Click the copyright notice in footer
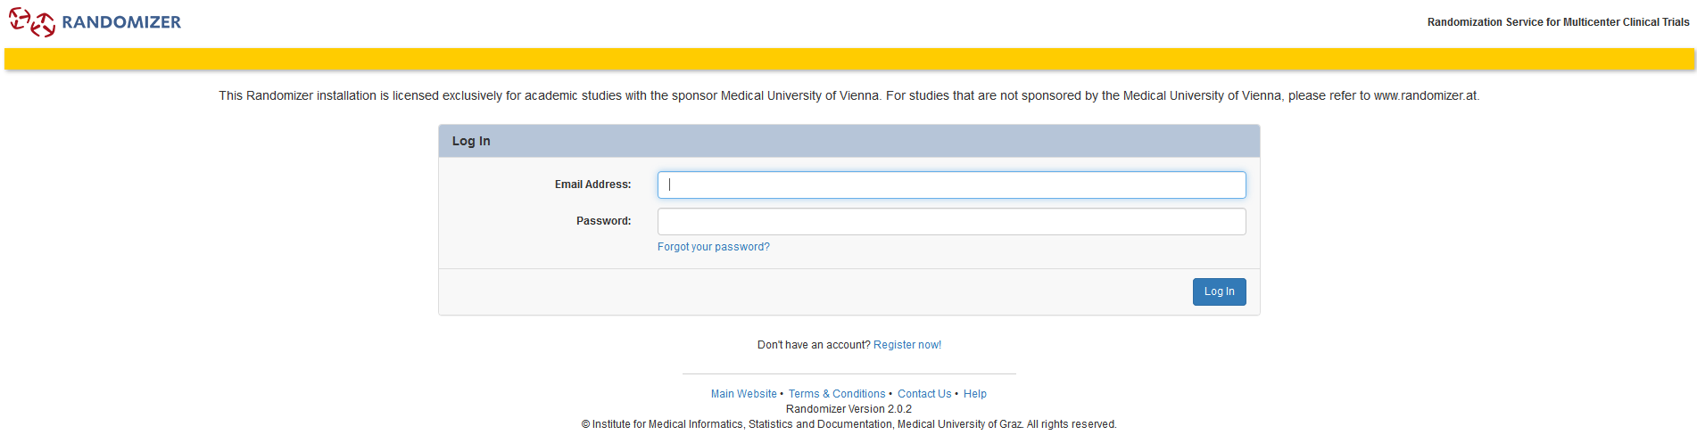This screenshot has height=443, width=1697. coord(848,424)
